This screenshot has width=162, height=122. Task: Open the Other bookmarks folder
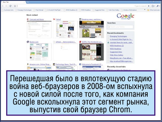click(x=154, y=10)
